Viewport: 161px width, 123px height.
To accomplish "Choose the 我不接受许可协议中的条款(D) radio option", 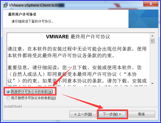I will click(8, 98).
